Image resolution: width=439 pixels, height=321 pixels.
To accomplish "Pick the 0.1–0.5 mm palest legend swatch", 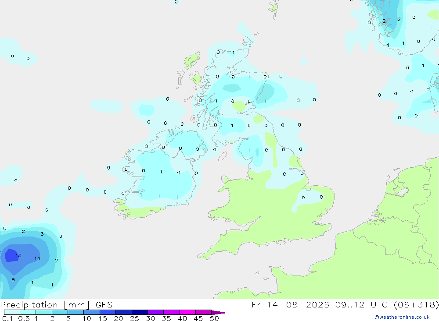I will (x=12, y=312).
